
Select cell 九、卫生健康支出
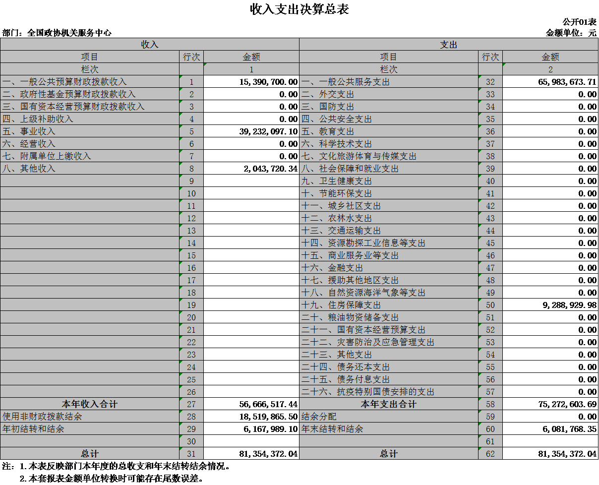[x=389, y=181]
